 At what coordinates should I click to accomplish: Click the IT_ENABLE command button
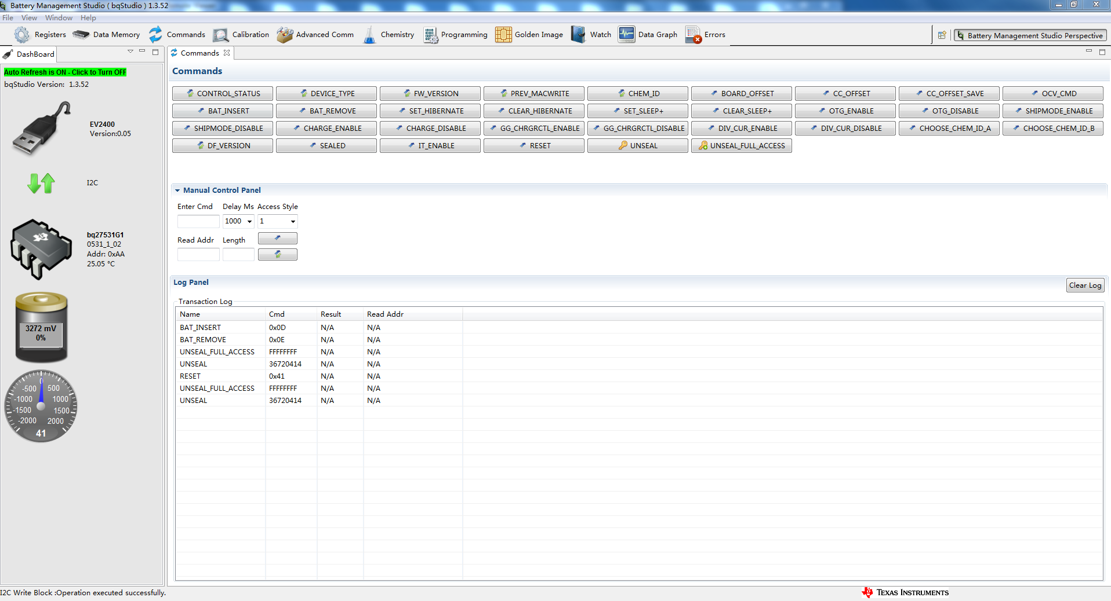430,146
